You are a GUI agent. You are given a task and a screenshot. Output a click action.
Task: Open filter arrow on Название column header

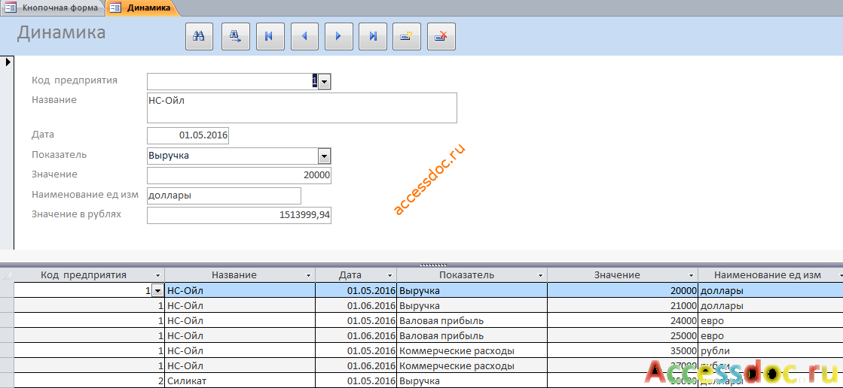[x=309, y=275]
